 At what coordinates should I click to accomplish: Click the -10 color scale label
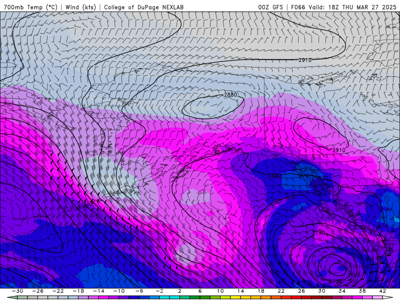coord(119,291)
